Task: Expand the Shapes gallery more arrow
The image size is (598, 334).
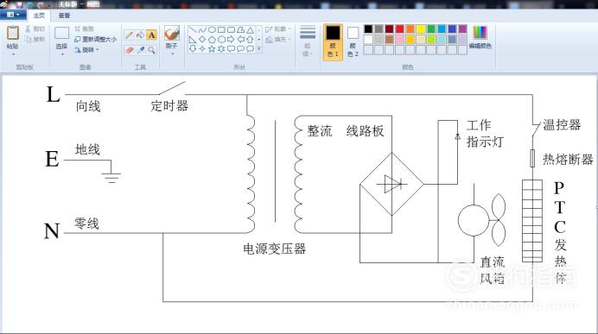Action: point(259,49)
